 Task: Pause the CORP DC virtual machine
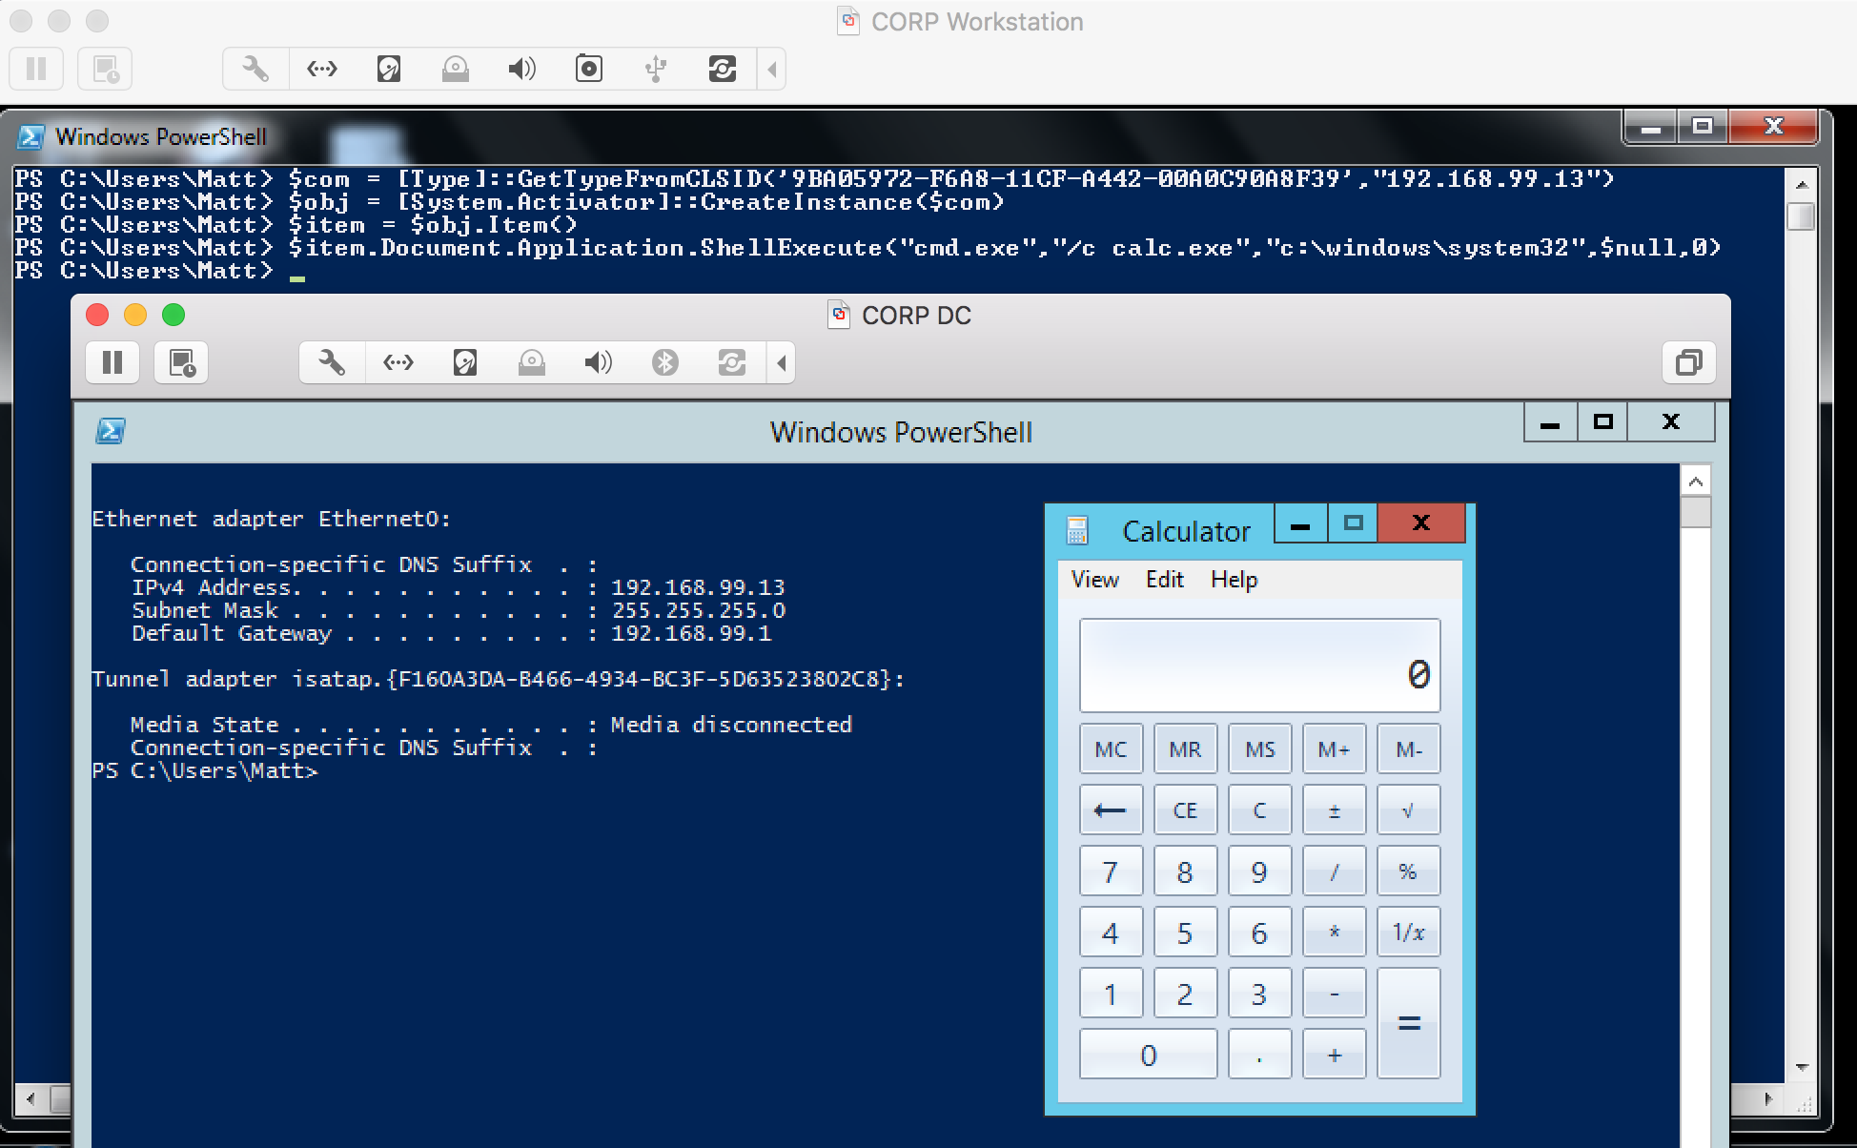pos(112,362)
